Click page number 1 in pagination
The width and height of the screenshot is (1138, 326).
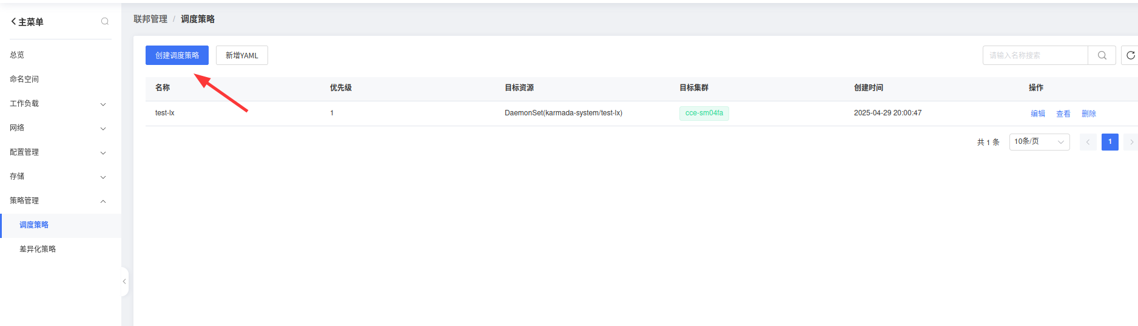tap(1110, 142)
